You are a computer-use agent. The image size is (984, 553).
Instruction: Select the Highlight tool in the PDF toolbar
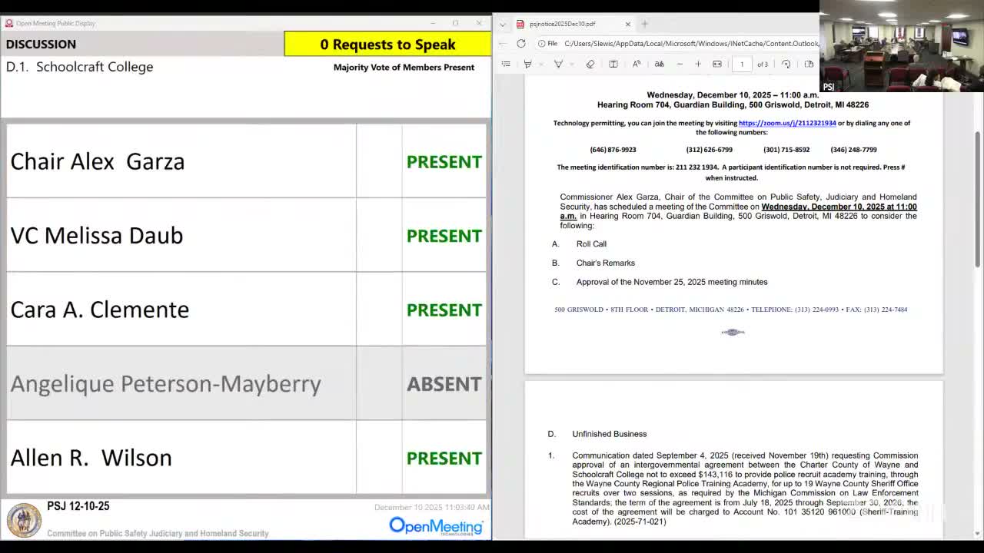(x=527, y=64)
